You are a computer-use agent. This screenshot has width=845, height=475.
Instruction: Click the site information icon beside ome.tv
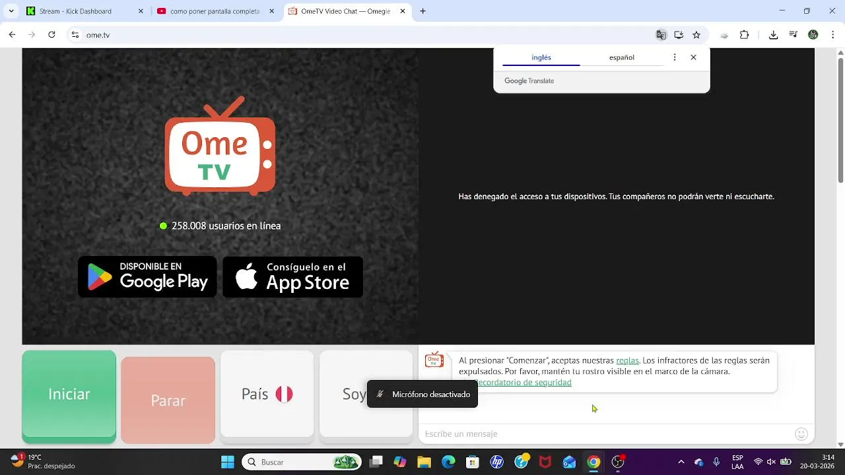pyautogui.click(x=75, y=35)
